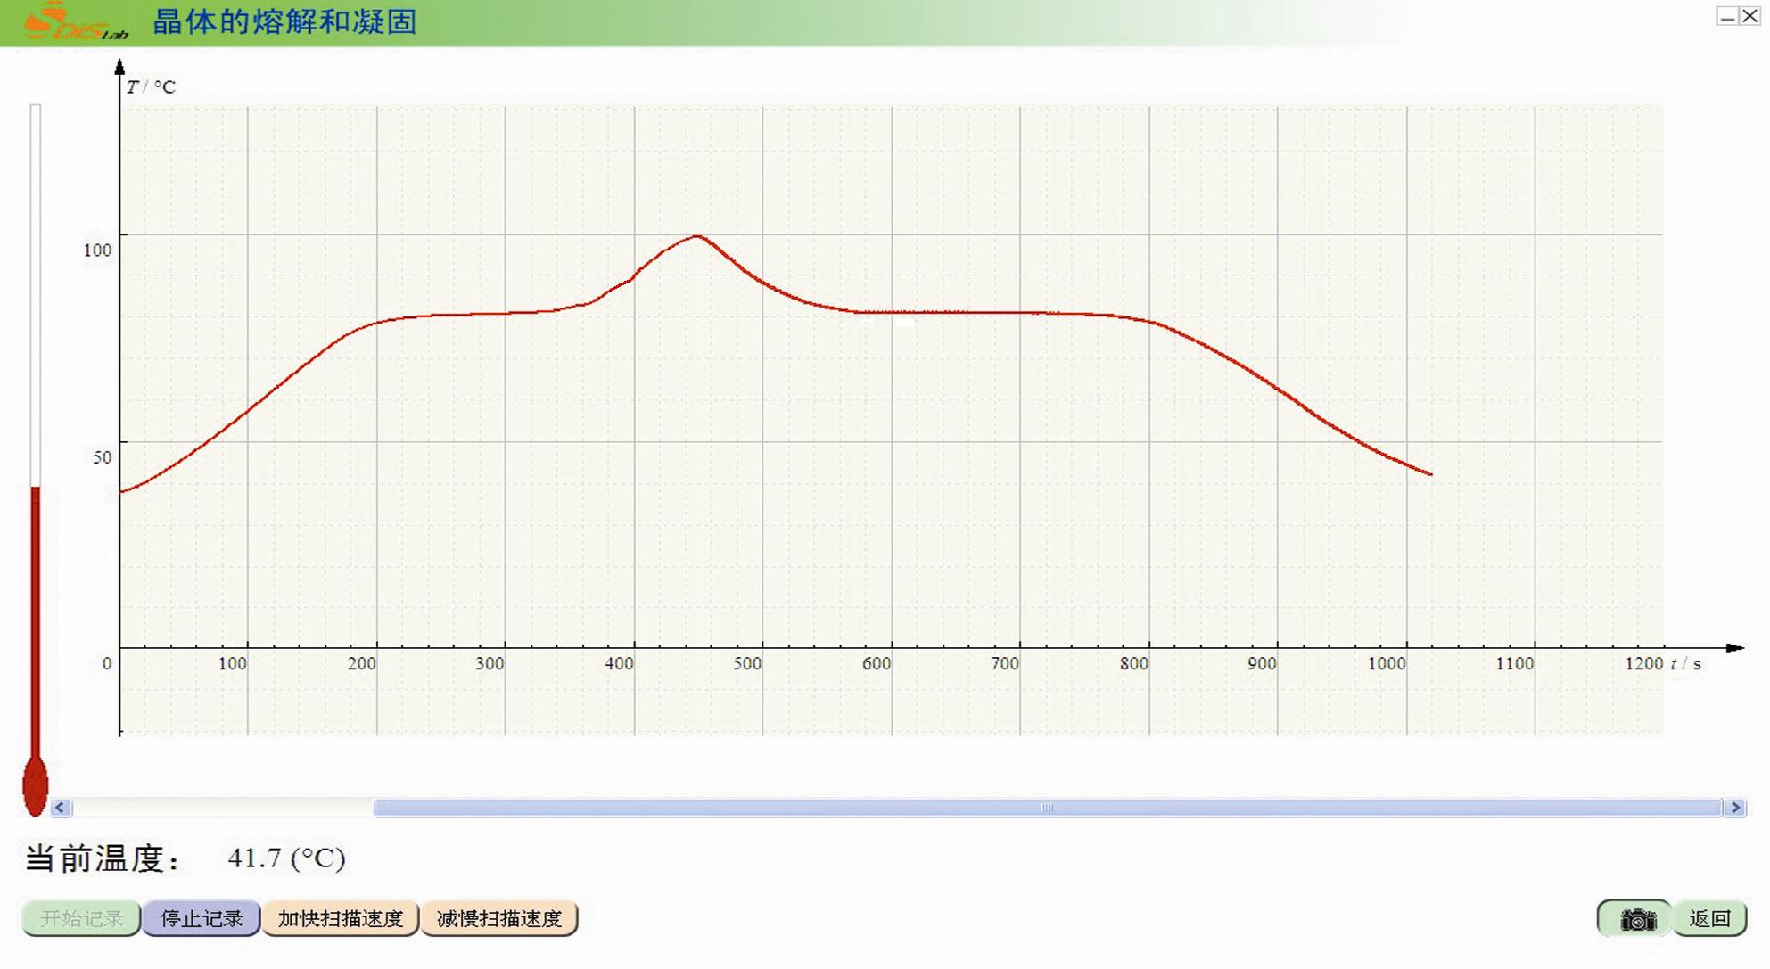
Task: Click the right scrollbar arrow
Action: [x=1735, y=808]
